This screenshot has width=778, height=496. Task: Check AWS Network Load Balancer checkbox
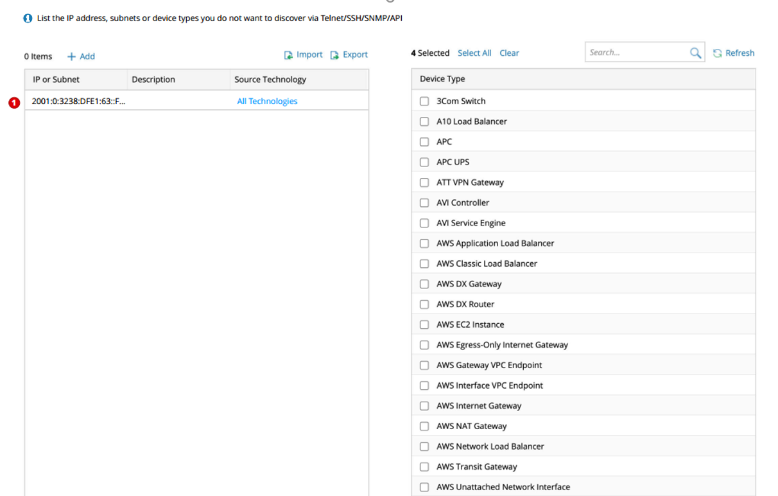pyautogui.click(x=424, y=447)
